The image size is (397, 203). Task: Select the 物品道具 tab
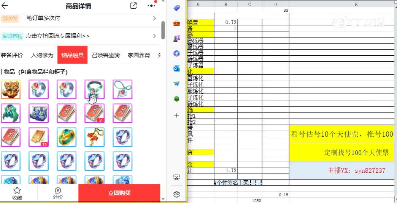coord(72,55)
